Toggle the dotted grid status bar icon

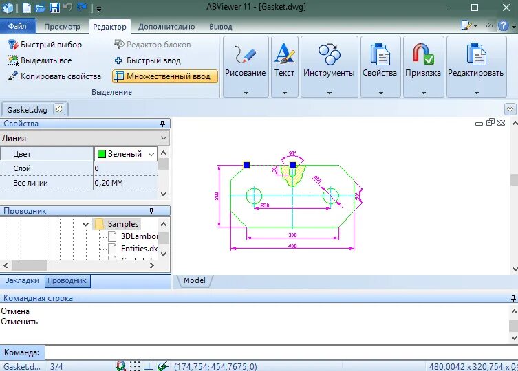point(135,366)
